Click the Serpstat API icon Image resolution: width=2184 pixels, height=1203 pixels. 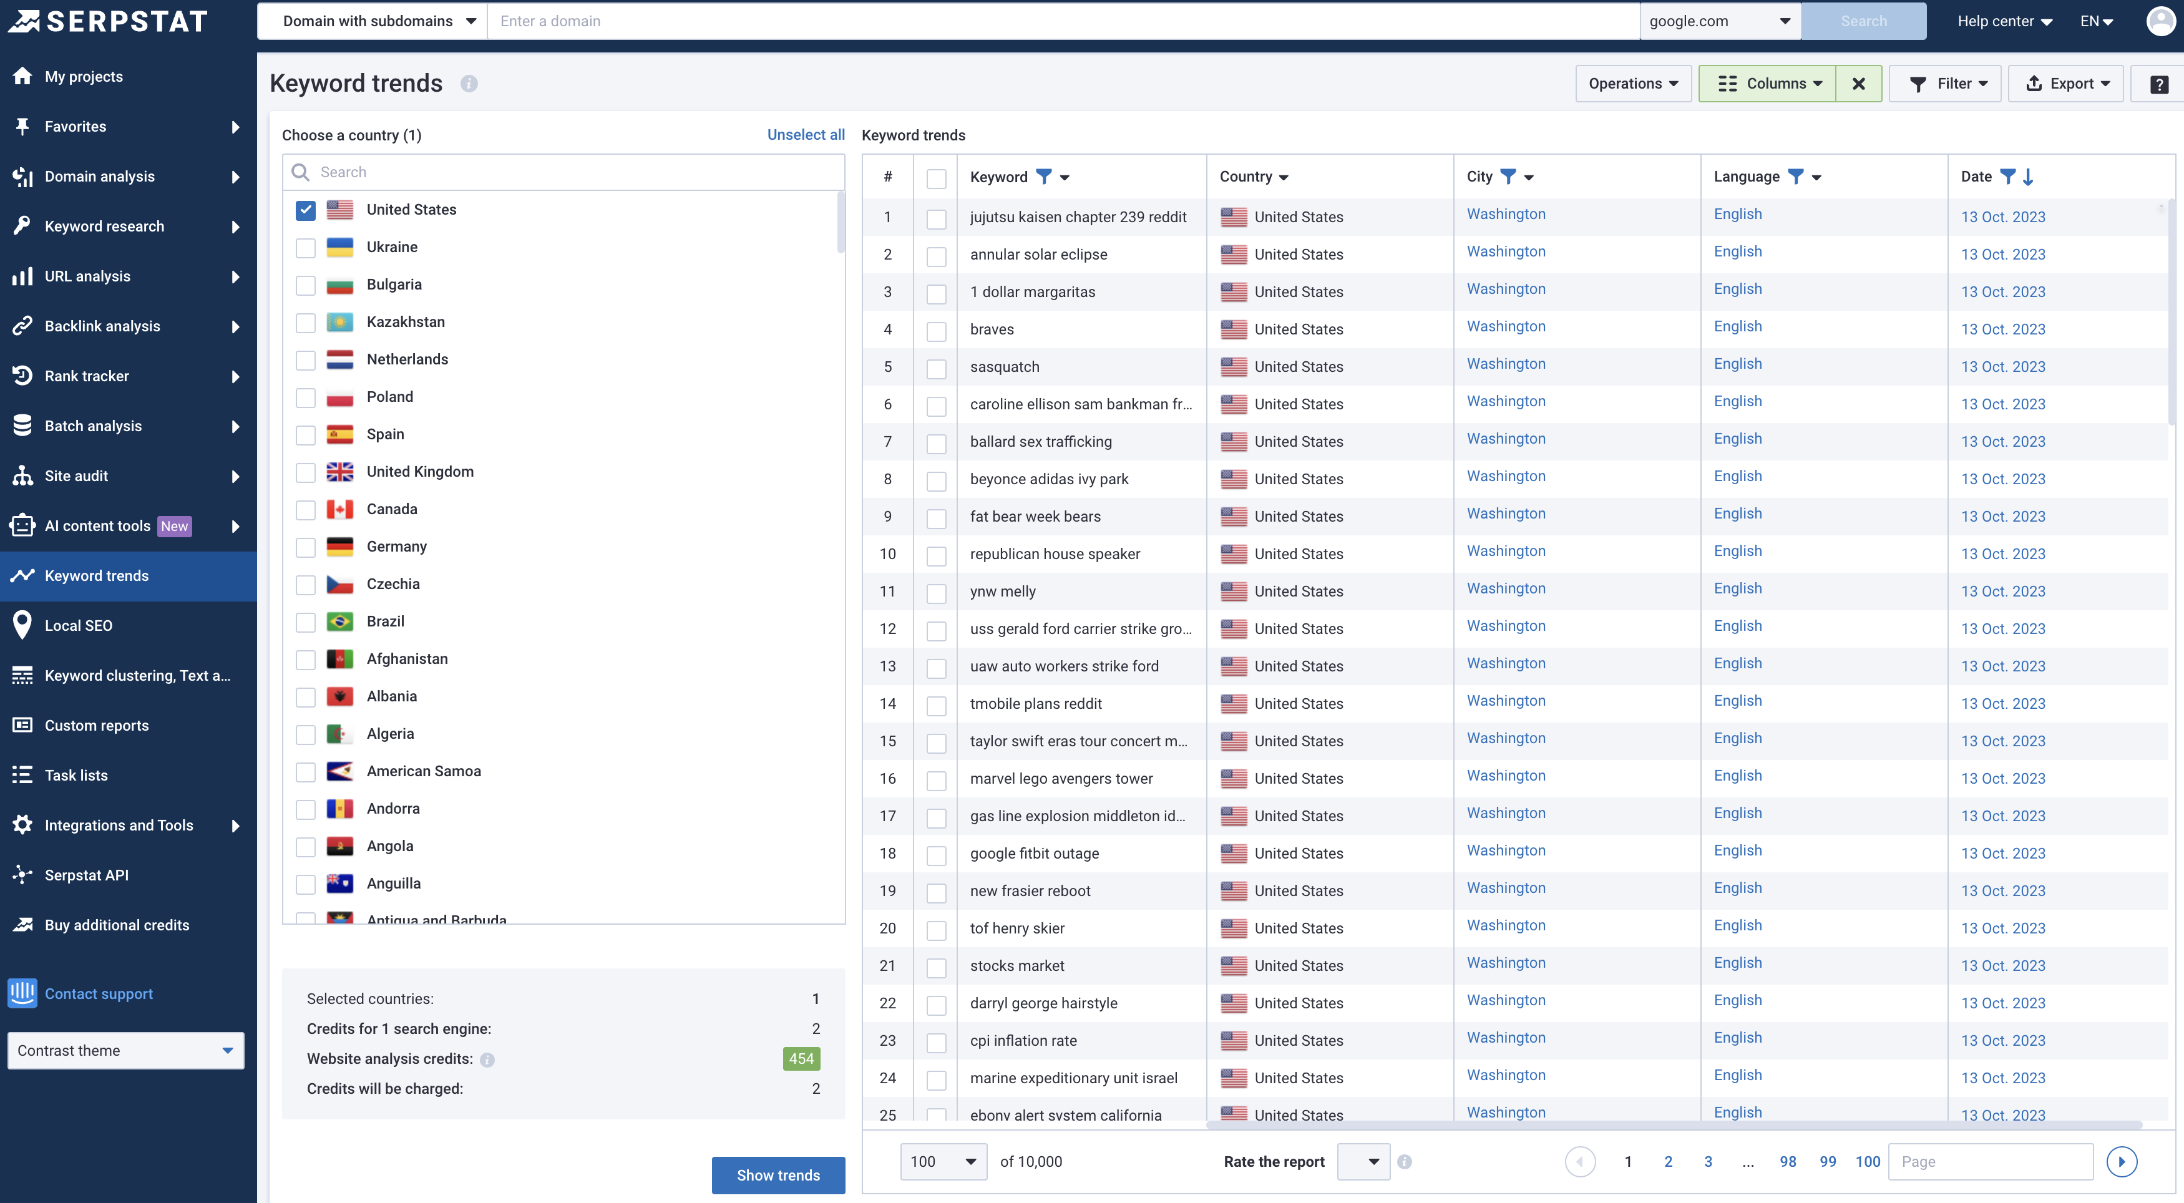(23, 875)
